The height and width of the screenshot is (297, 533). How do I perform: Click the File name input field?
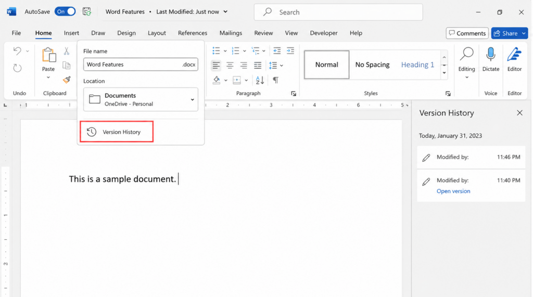pos(141,64)
